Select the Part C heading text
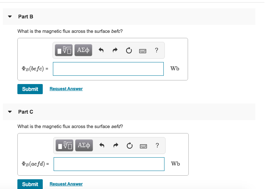Viewport: 267px width, 189px height. (x=26, y=112)
